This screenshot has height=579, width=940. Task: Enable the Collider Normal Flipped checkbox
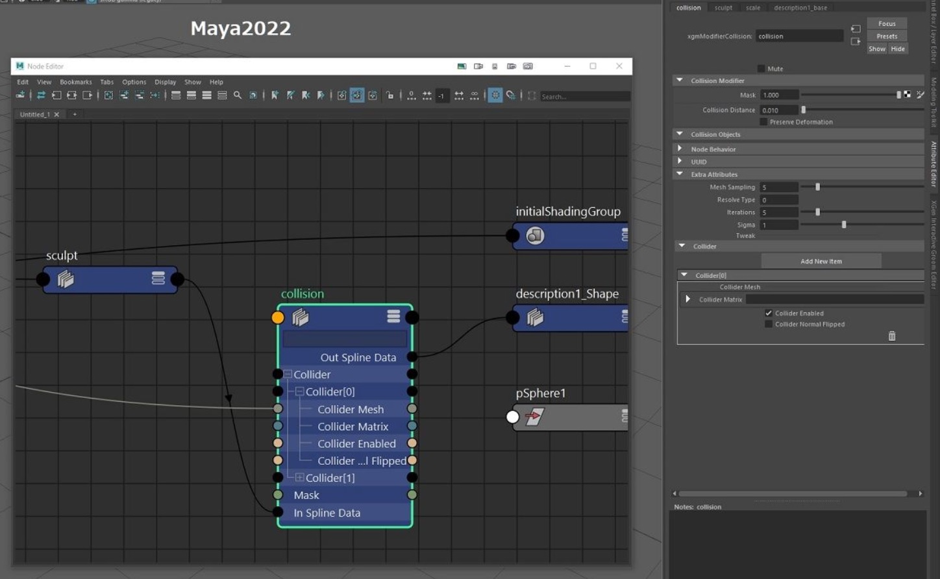(769, 324)
